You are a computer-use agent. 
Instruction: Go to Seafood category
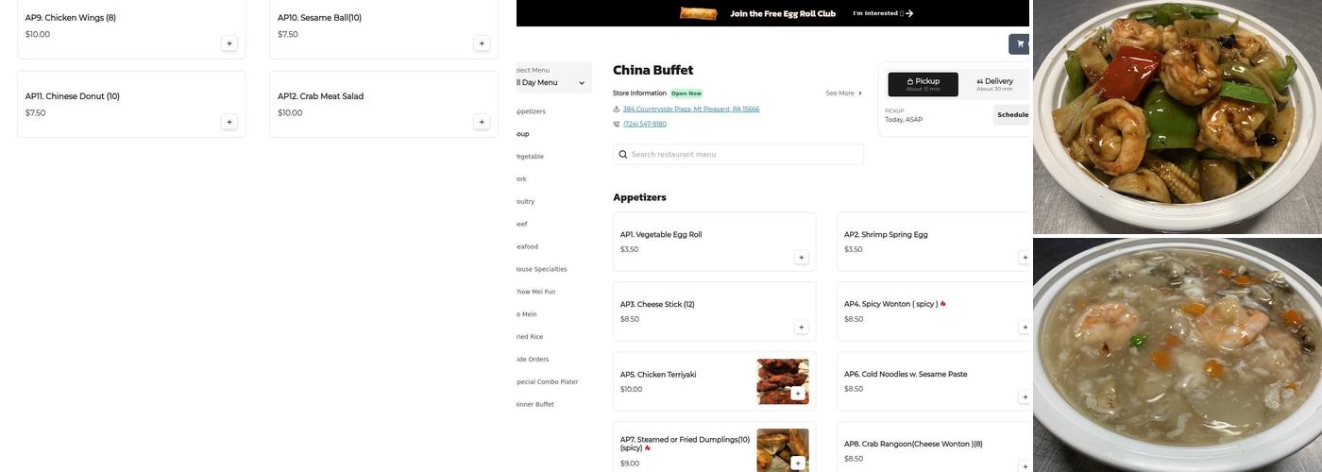click(x=528, y=247)
